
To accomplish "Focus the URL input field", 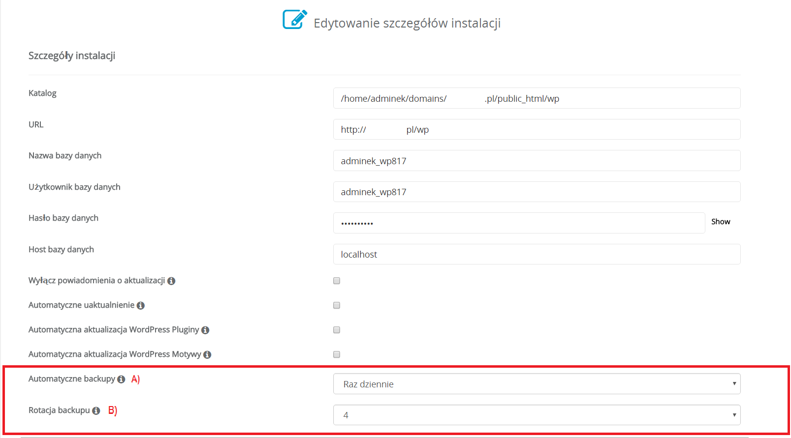I will (537, 129).
